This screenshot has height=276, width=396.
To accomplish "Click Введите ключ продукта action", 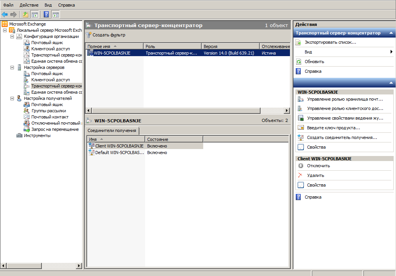I will tap(333, 128).
